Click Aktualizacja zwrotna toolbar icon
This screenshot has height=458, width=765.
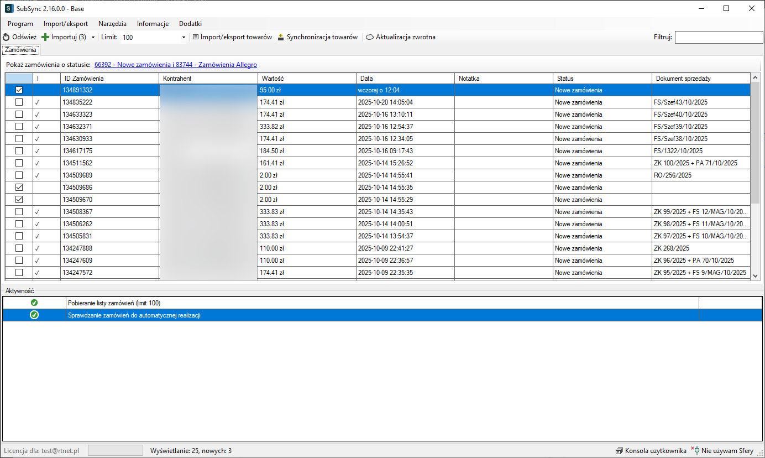tap(370, 37)
